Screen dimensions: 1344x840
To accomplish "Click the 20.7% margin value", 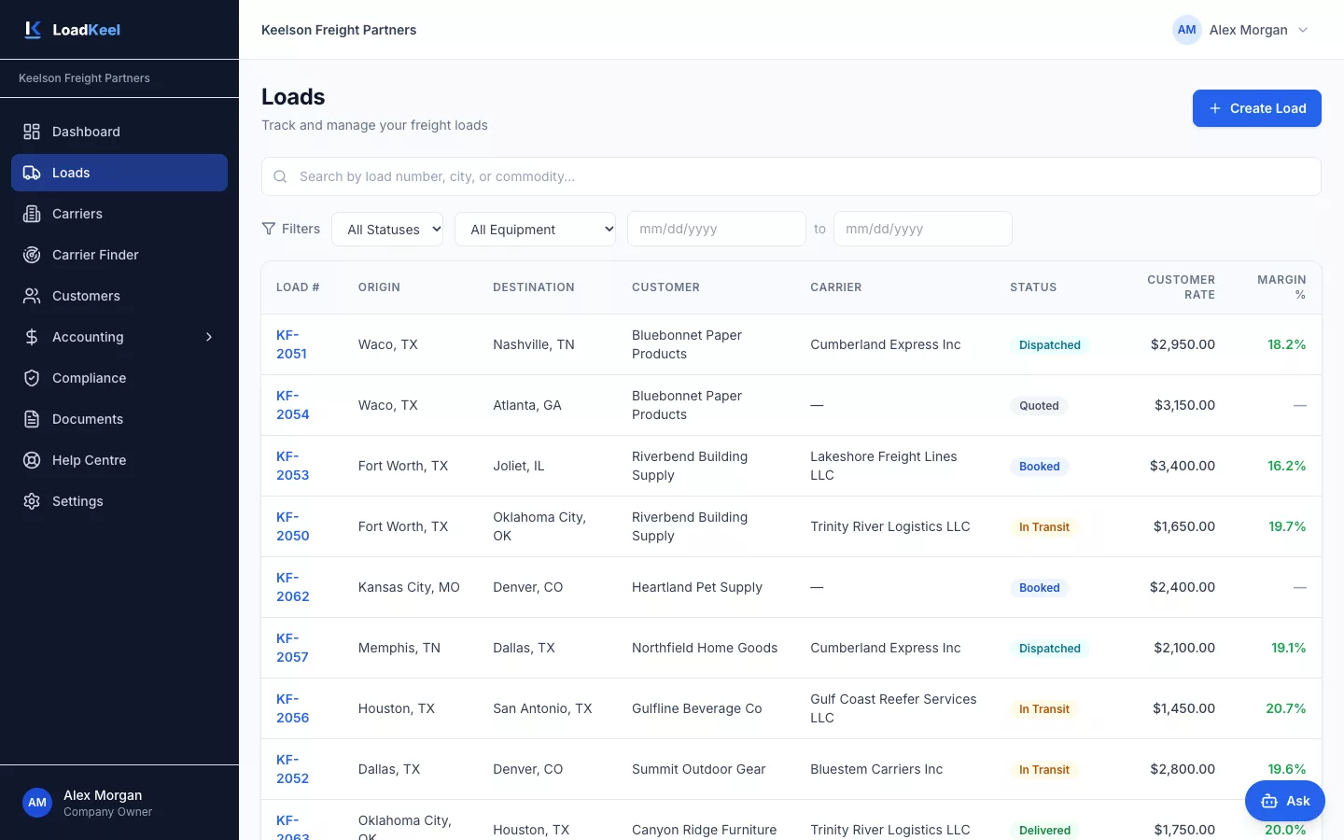I will click(1286, 708).
